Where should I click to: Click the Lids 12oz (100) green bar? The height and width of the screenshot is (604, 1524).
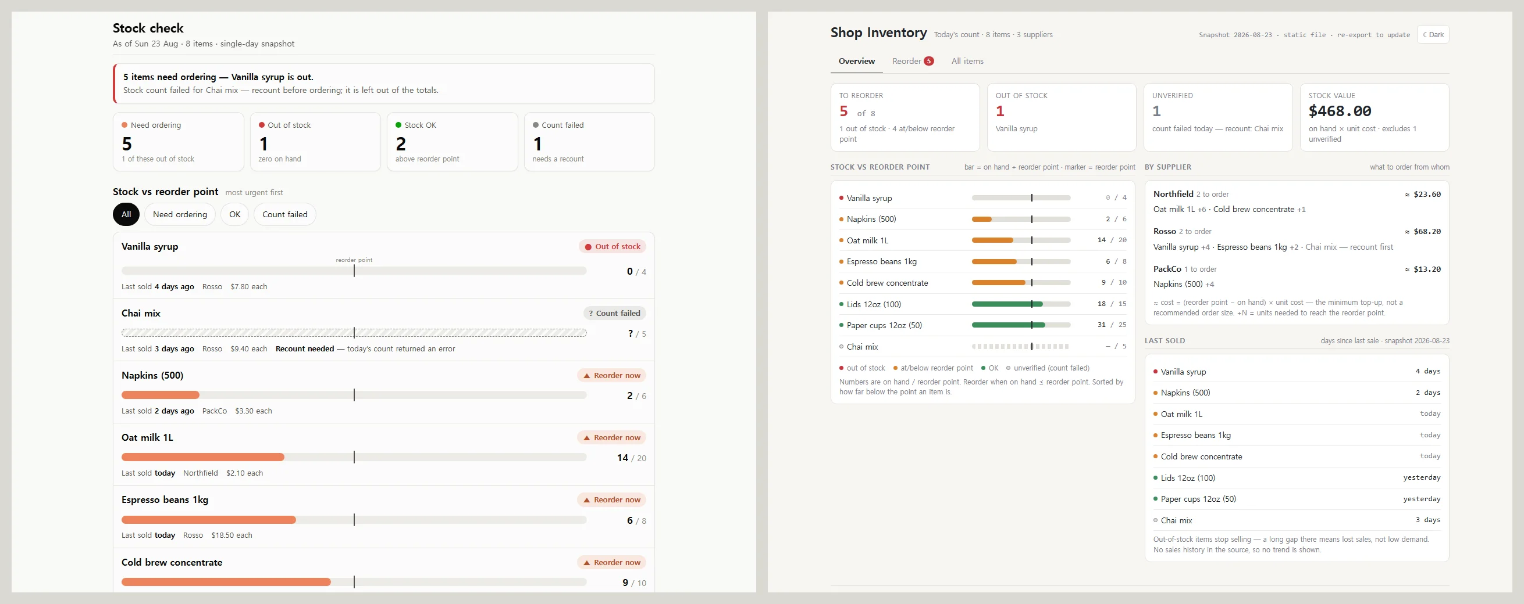point(1020,304)
